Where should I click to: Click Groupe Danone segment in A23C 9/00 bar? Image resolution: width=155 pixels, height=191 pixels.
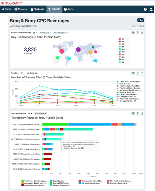78,129
